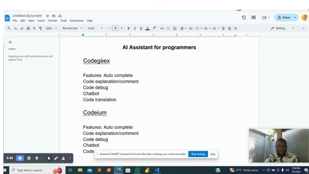
Task: Open the Extensions menu
Action: pyautogui.click(x=77, y=20)
